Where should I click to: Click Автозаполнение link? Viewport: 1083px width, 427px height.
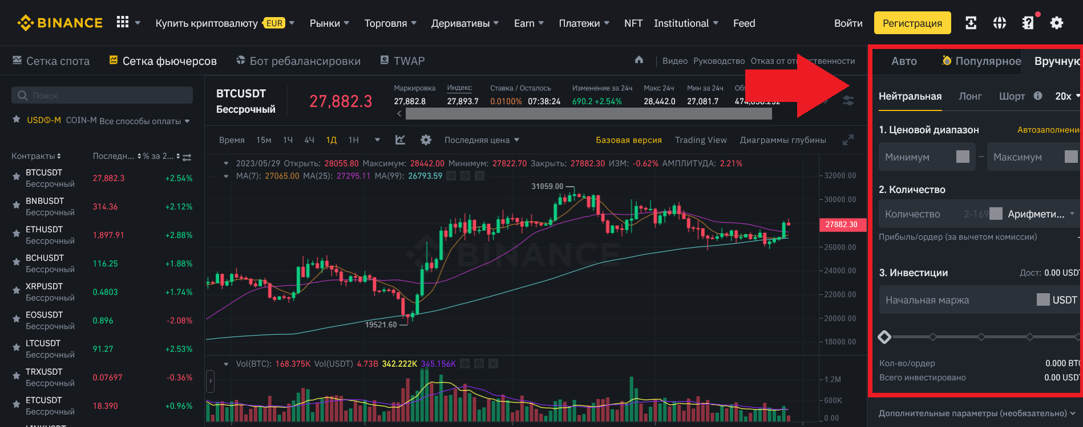(x=1049, y=130)
